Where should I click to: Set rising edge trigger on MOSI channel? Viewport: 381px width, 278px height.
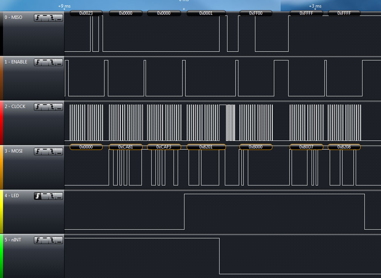[x=38, y=151]
